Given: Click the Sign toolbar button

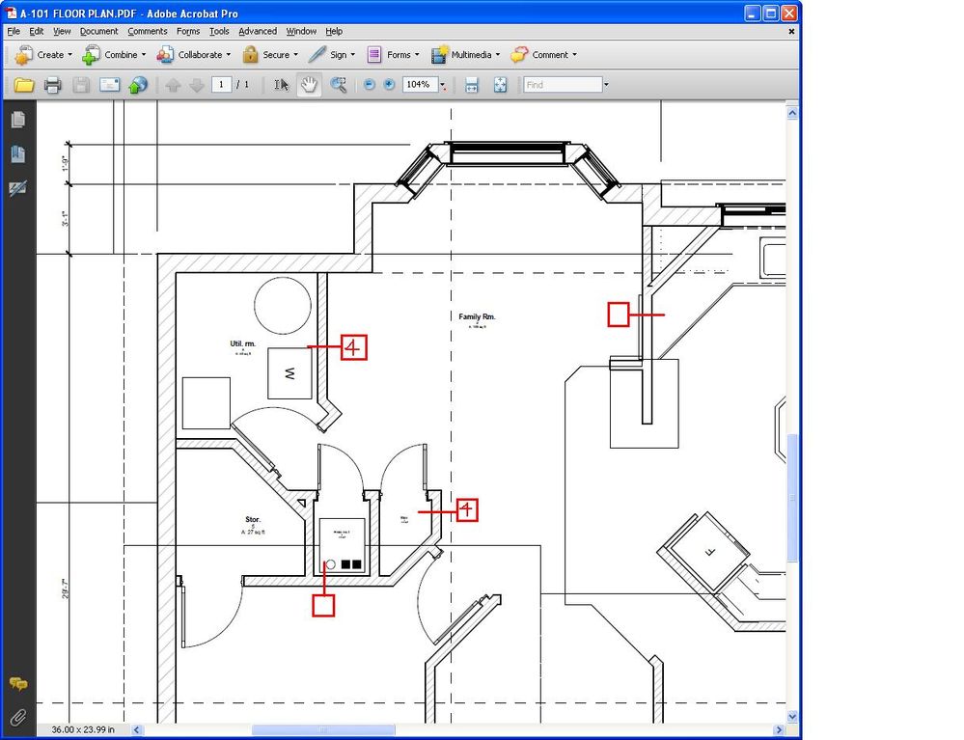Looking at the screenshot, I should 336,55.
